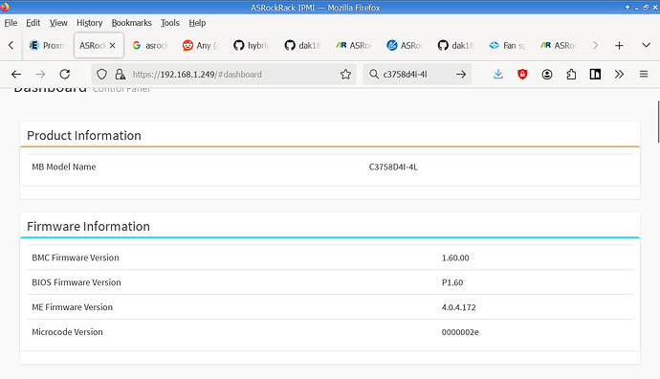The width and height of the screenshot is (660, 379).
Task: Click the BMC Firmware Version label
Action: [76, 257]
